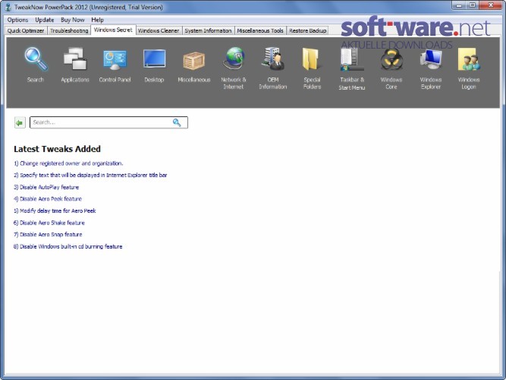Open Disable Aero Snap feature link

click(48, 235)
